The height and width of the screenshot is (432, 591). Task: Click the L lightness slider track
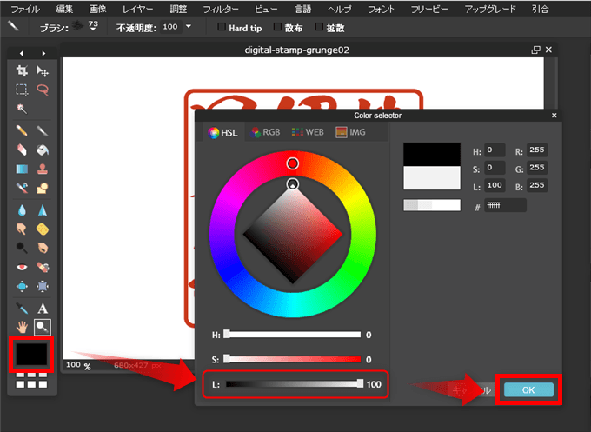tap(294, 383)
